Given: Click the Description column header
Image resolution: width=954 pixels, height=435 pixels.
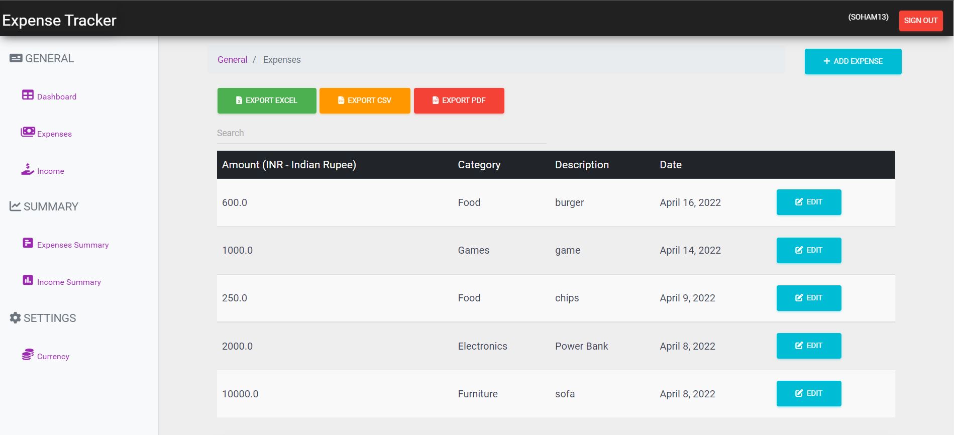Looking at the screenshot, I should (x=582, y=165).
